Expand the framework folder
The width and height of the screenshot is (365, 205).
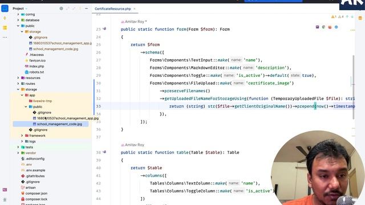[x=22, y=136]
